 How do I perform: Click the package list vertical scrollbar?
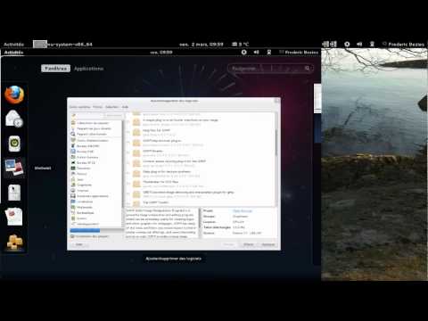276,143
